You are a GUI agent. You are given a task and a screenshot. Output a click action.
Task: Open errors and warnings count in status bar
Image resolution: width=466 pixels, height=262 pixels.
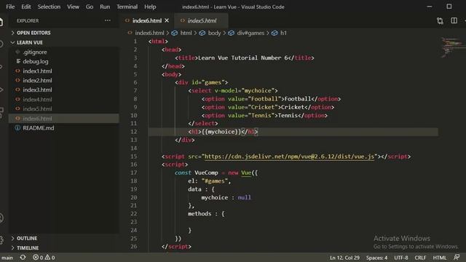[x=44, y=257]
